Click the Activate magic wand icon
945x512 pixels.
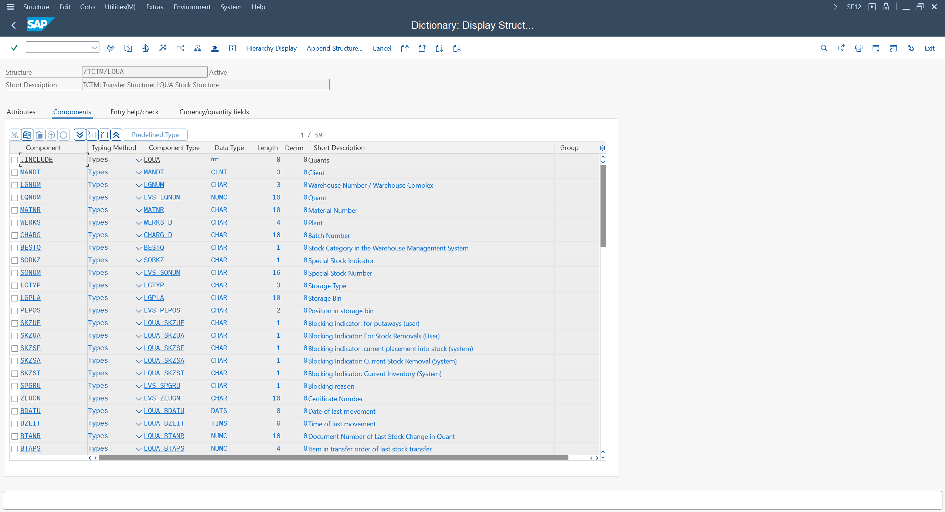coord(163,48)
